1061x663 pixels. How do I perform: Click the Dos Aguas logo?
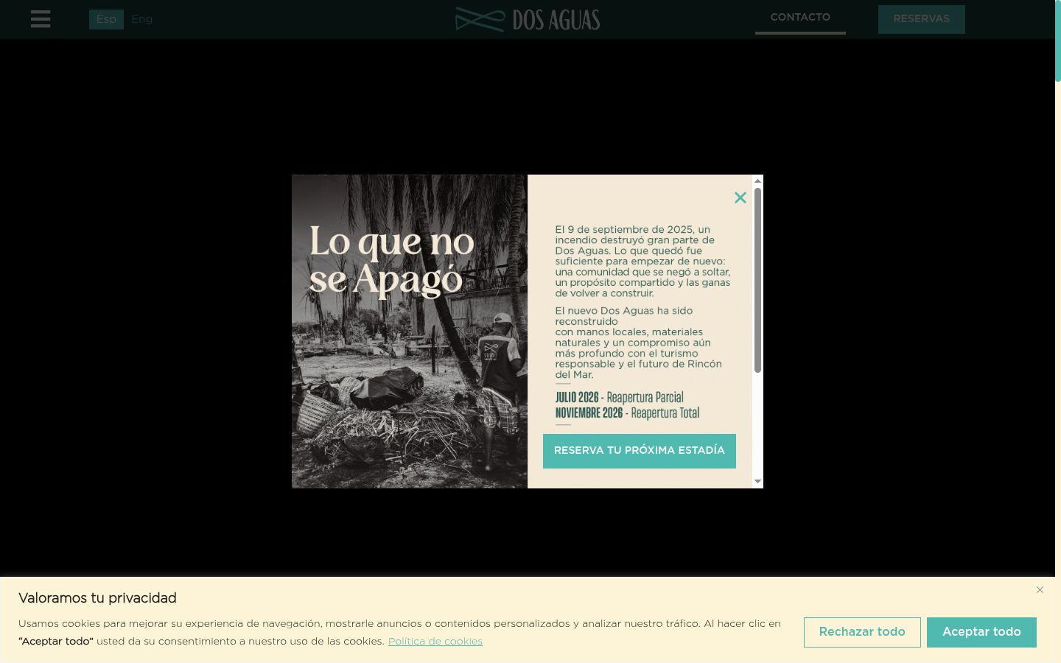tap(528, 20)
